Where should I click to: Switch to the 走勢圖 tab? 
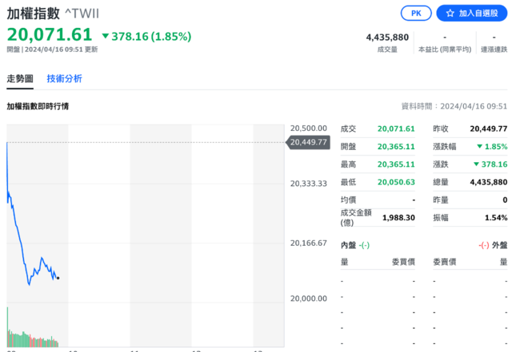point(20,78)
